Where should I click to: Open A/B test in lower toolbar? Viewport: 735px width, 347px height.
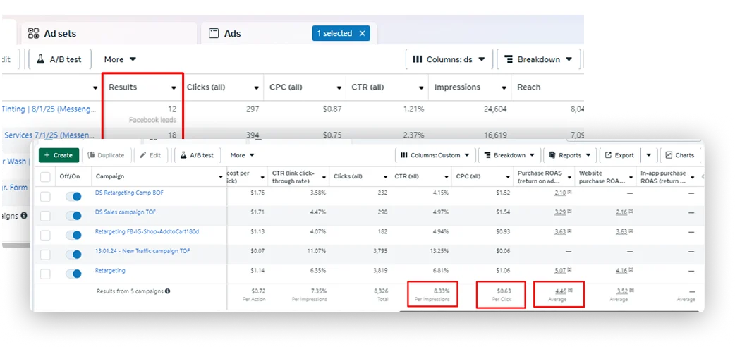pos(196,155)
